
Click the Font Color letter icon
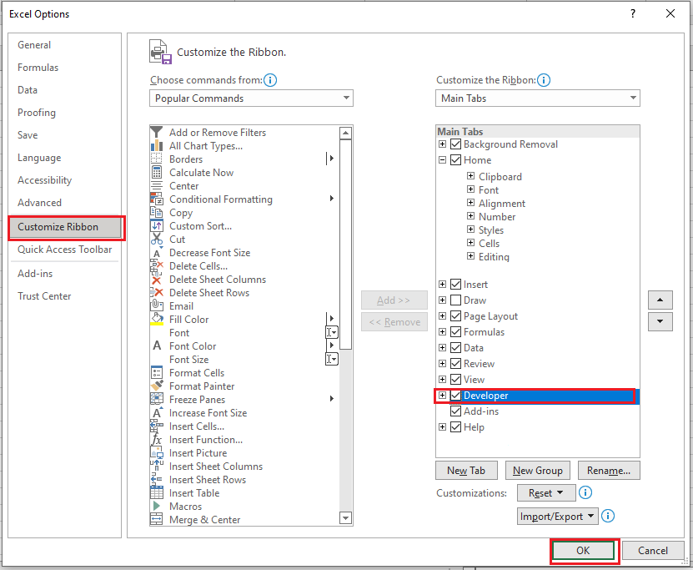(157, 346)
